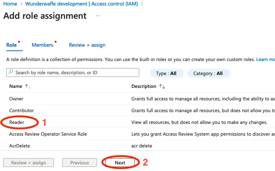Select the AcrDelete role row
Image resolution: width=275 pixels, height=171 pixels.
pyautogui.click(x=20, y=146)
